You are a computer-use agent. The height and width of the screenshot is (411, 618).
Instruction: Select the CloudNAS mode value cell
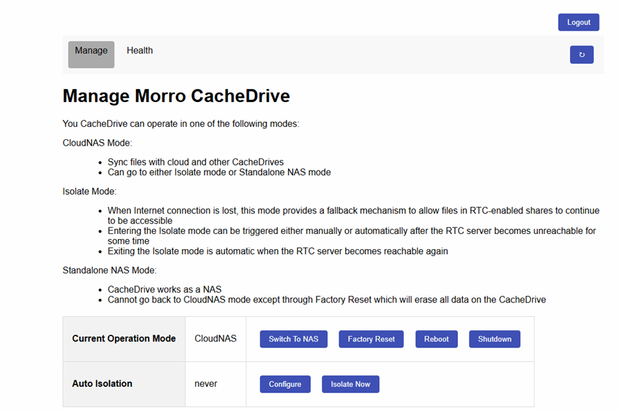216,338
